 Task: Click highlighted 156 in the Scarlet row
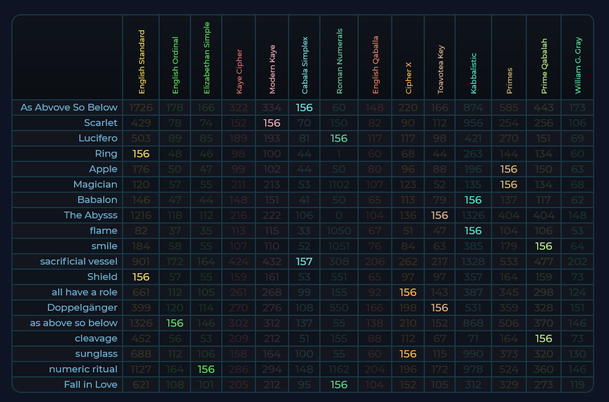[272, 123]
